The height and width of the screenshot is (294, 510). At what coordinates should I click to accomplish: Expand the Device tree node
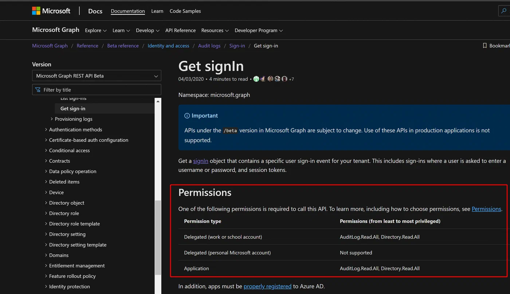coord(46,192)
